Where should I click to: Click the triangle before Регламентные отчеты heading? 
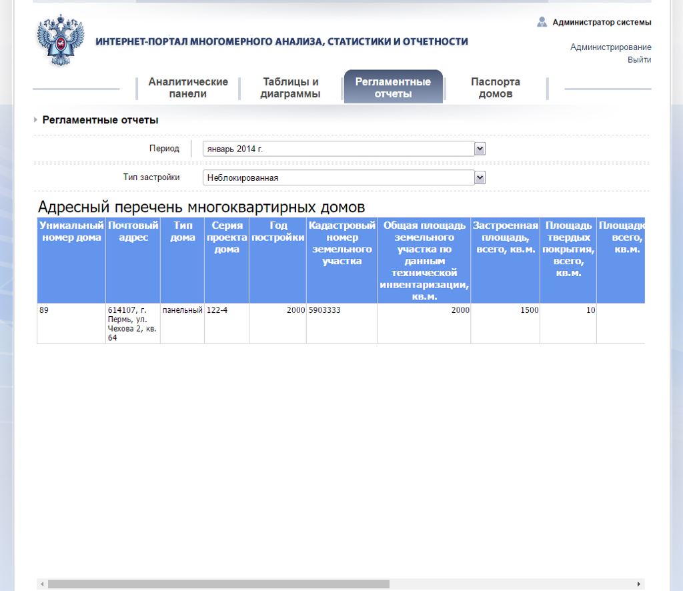pos(35,120)
